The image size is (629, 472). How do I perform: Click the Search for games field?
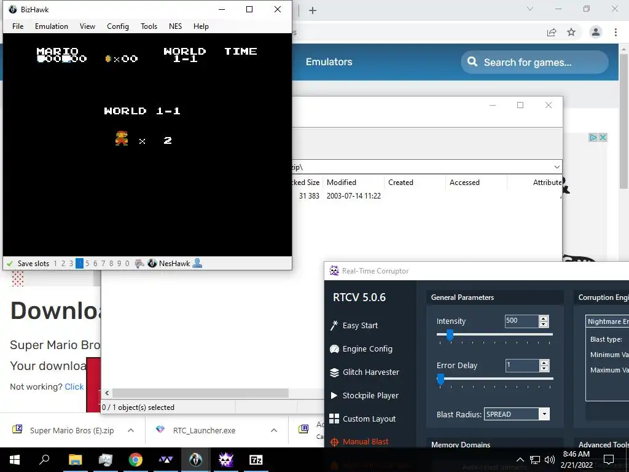[534, 62]
